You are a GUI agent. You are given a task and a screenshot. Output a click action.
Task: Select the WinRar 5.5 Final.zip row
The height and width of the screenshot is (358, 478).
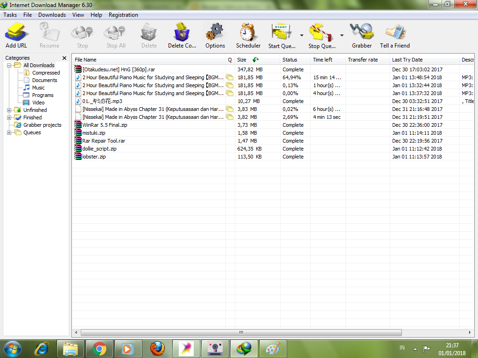tap(273, 125)
